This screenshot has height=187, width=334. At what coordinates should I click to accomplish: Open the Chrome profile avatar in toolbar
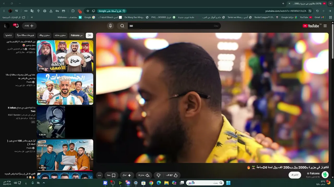point(10,11)
